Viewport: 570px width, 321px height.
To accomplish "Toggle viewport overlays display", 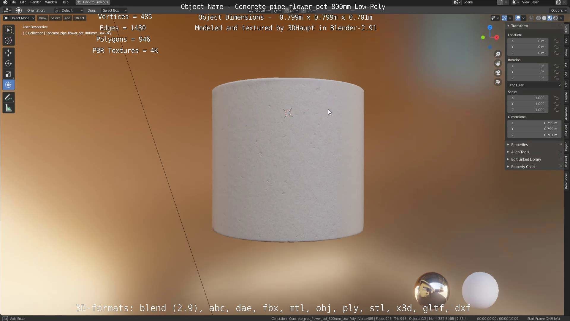I will pos(518,18).
